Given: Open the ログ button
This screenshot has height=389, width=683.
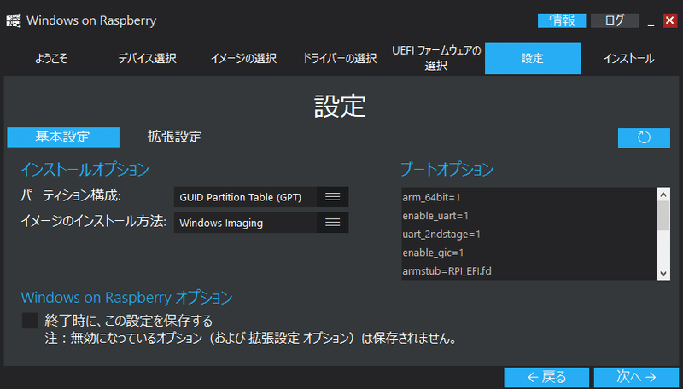Looking at the screenshot, I should point(615,20).
